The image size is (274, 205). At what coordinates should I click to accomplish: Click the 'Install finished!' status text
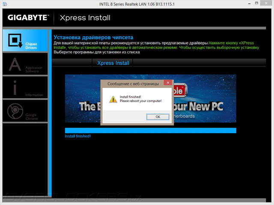point(77,136)
